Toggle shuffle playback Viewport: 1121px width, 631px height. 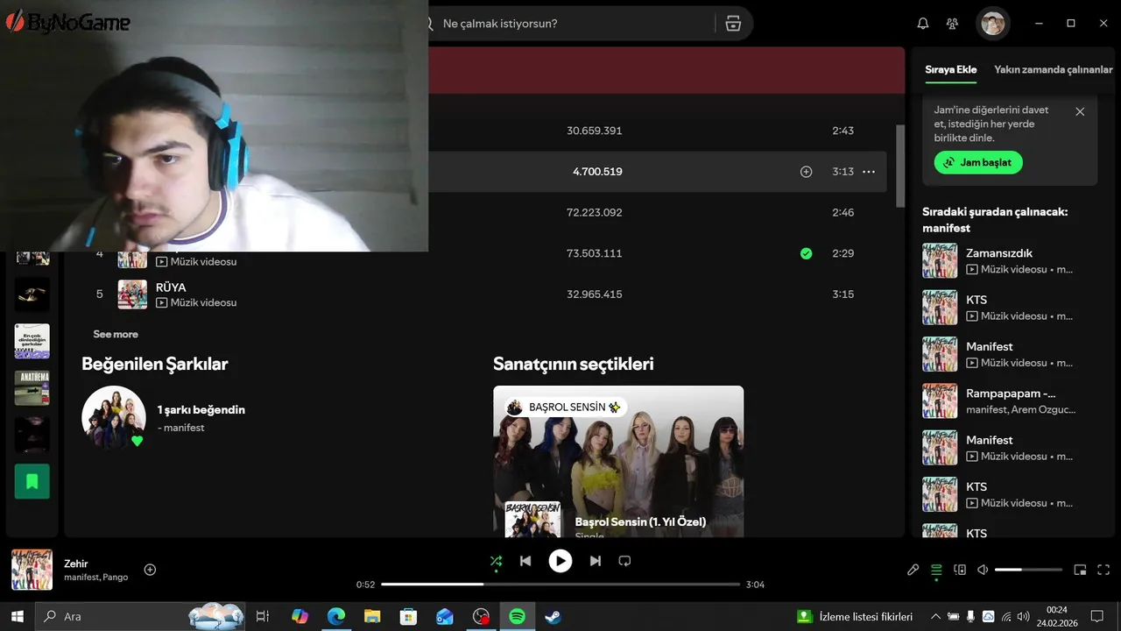[x=496, y=561]
